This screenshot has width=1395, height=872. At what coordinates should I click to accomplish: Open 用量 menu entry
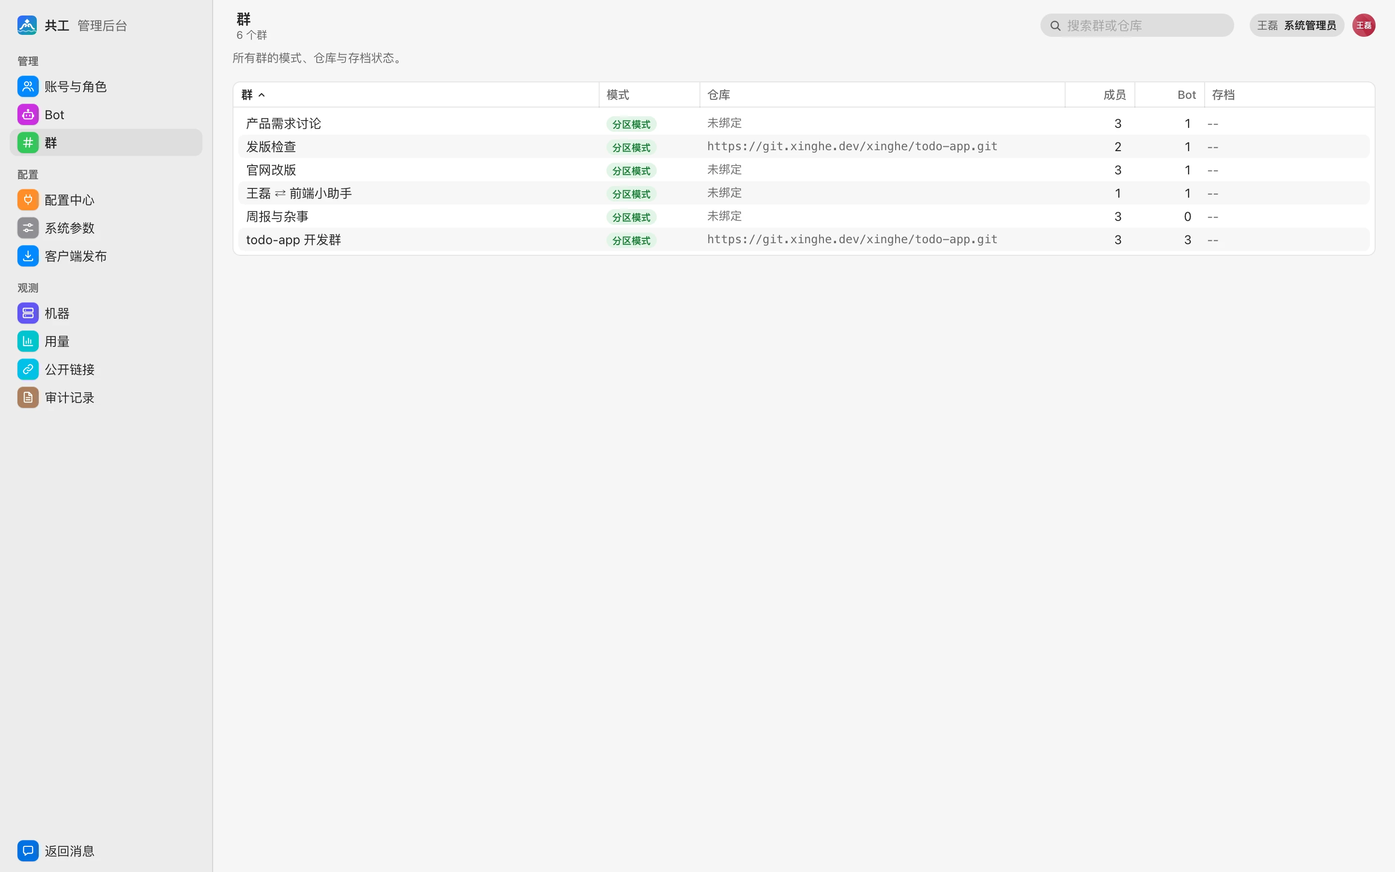click(x=106, y=342)
